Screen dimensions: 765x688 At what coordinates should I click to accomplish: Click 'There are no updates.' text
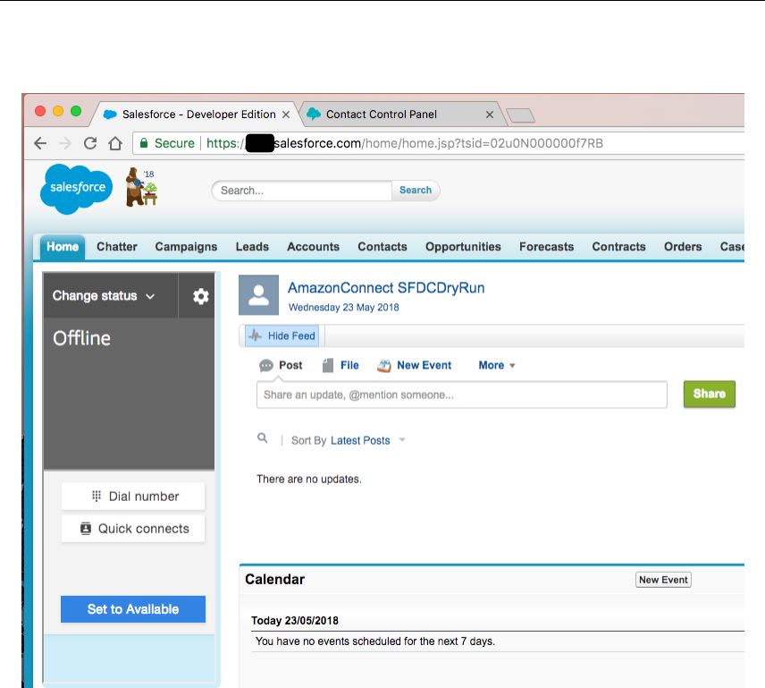pos(309,479)
